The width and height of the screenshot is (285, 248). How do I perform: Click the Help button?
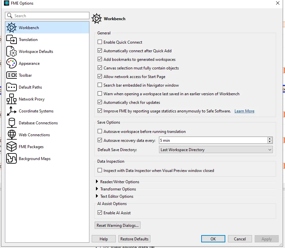104,239
